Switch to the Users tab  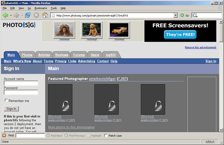[x=95, y=55]
